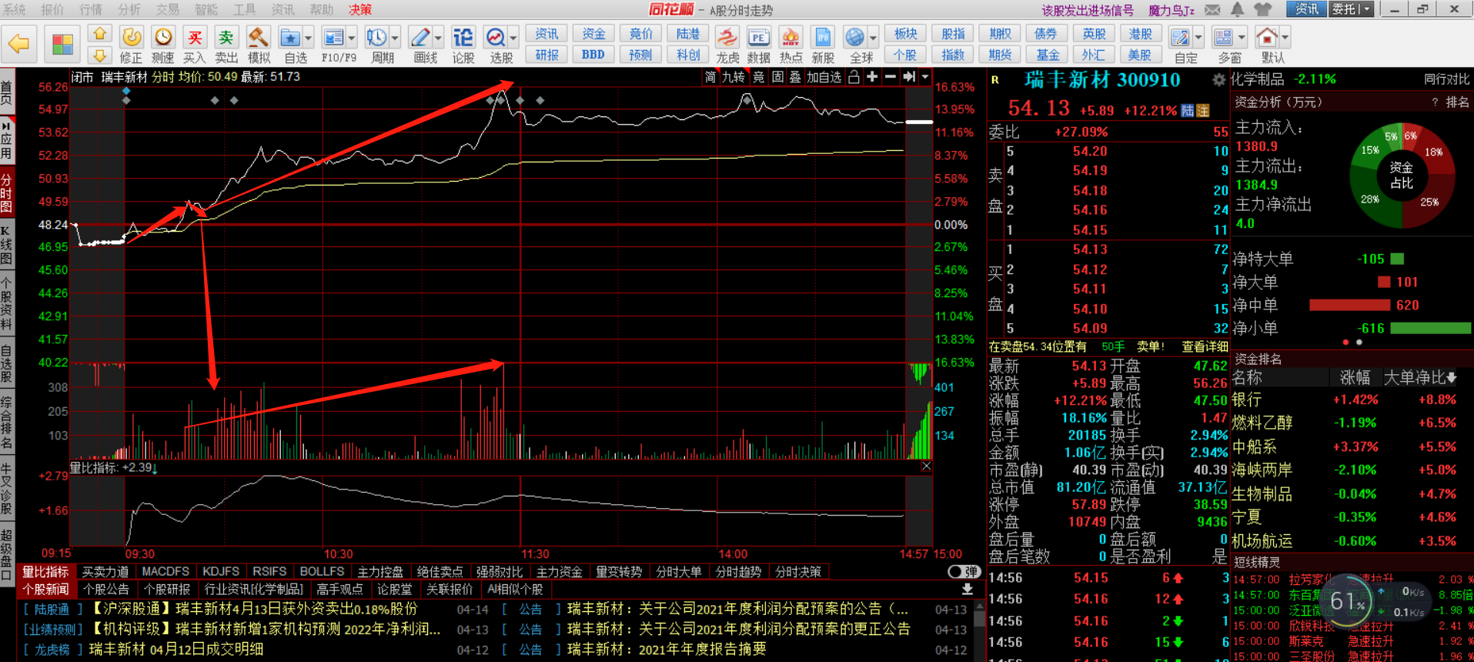Open the colorful four-square home icon

tap(62, 44)
